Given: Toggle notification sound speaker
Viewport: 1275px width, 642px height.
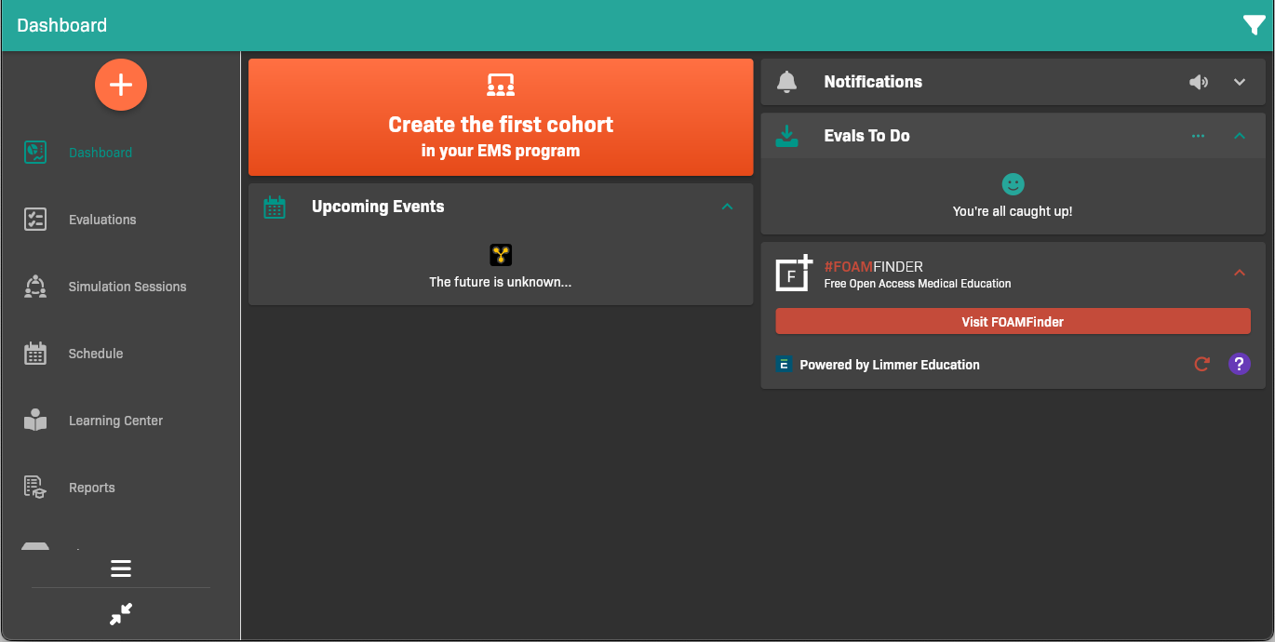Looking at the screenshot, I should [1199, 82].
